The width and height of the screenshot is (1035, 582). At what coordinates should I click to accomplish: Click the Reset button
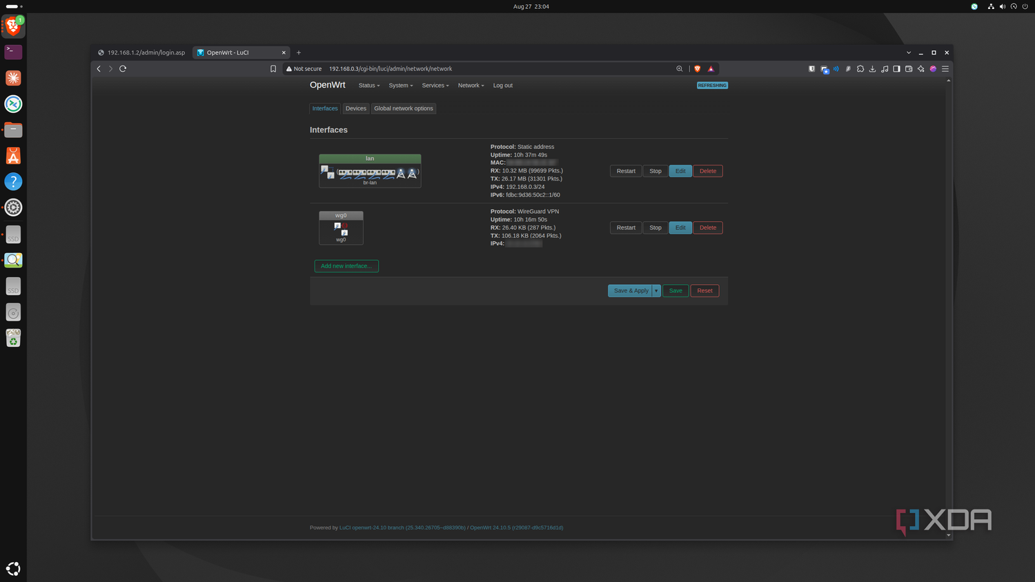[704, 291]
